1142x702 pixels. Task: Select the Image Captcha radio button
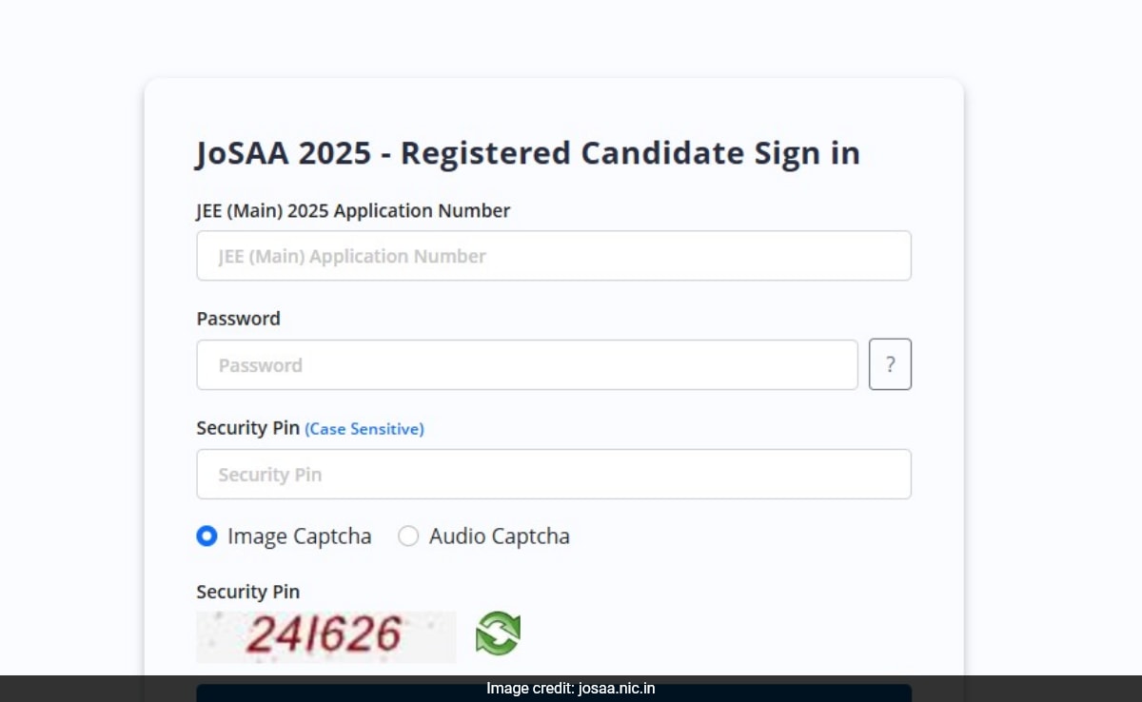[x=207, y=536]
